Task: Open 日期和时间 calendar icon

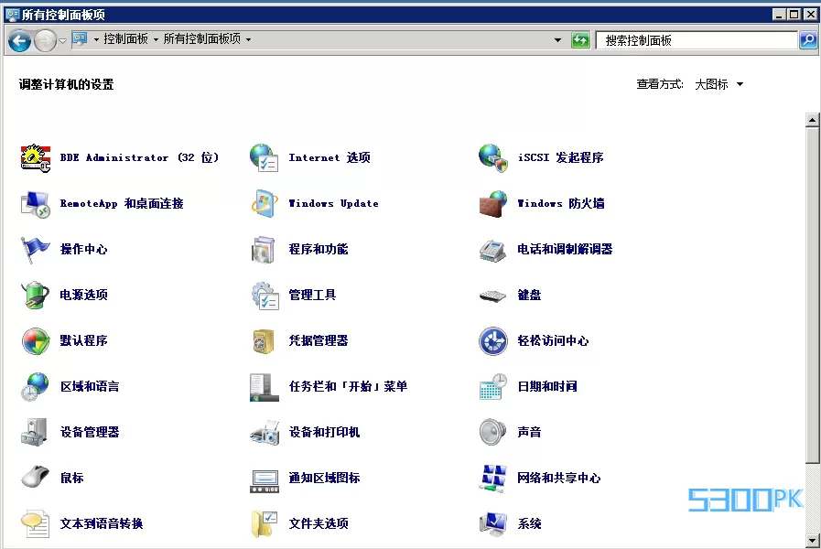Action: click(x=493, y=386)
